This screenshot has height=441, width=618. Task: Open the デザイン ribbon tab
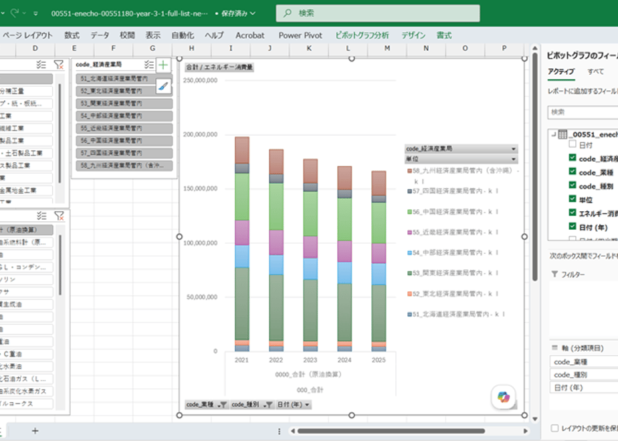(x=413, y=35)
